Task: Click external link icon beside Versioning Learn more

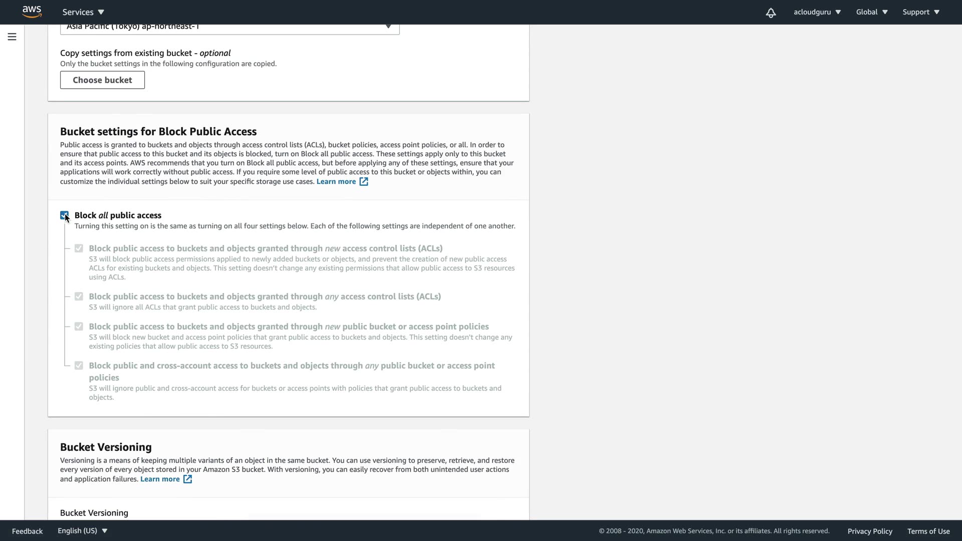Action: click(187, 479)
